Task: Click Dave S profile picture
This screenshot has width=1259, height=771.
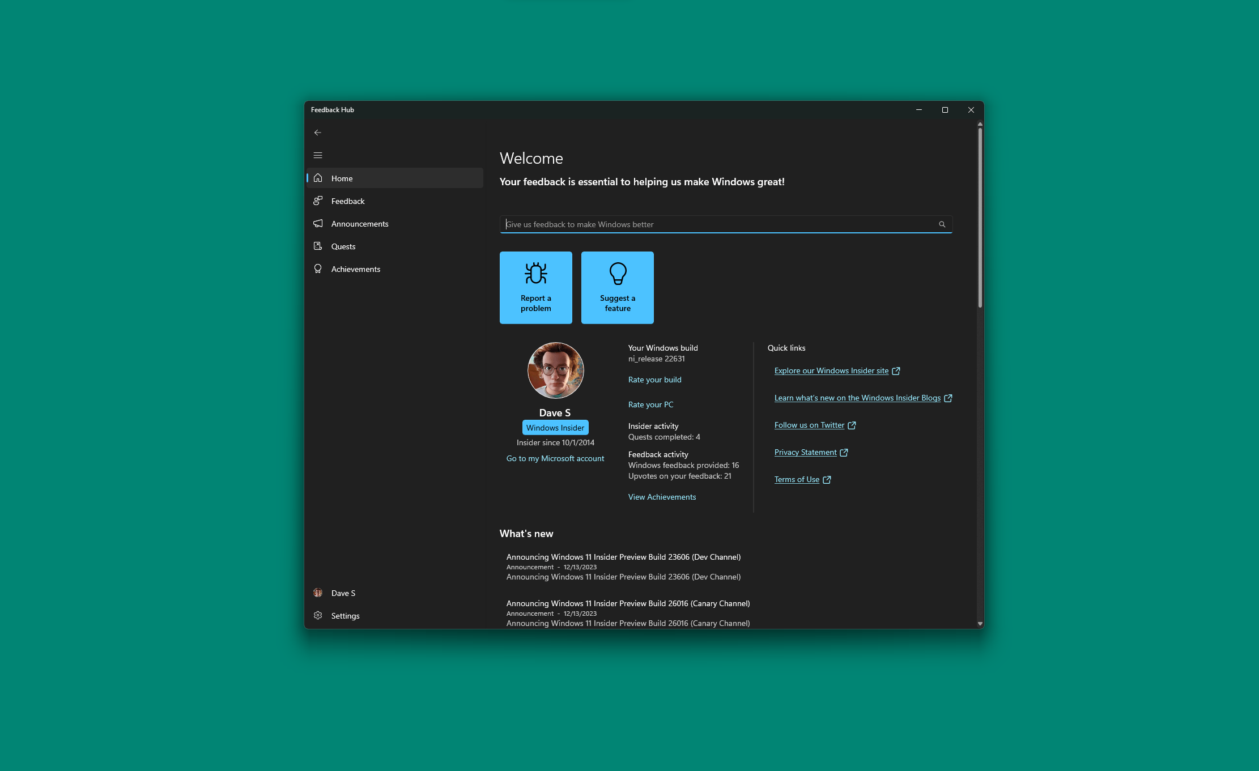Action: (x=555, y=370)
